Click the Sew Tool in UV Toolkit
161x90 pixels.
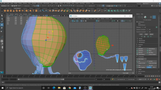click(152, 65)
